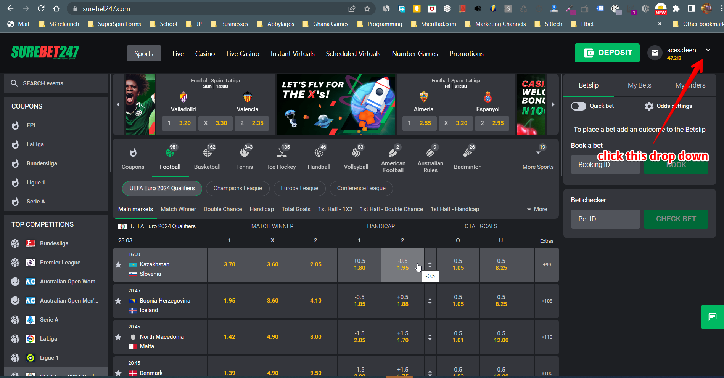Switch to the Double Chance market tab
This screenshot has height=378, width=724.
pos(222,209)
